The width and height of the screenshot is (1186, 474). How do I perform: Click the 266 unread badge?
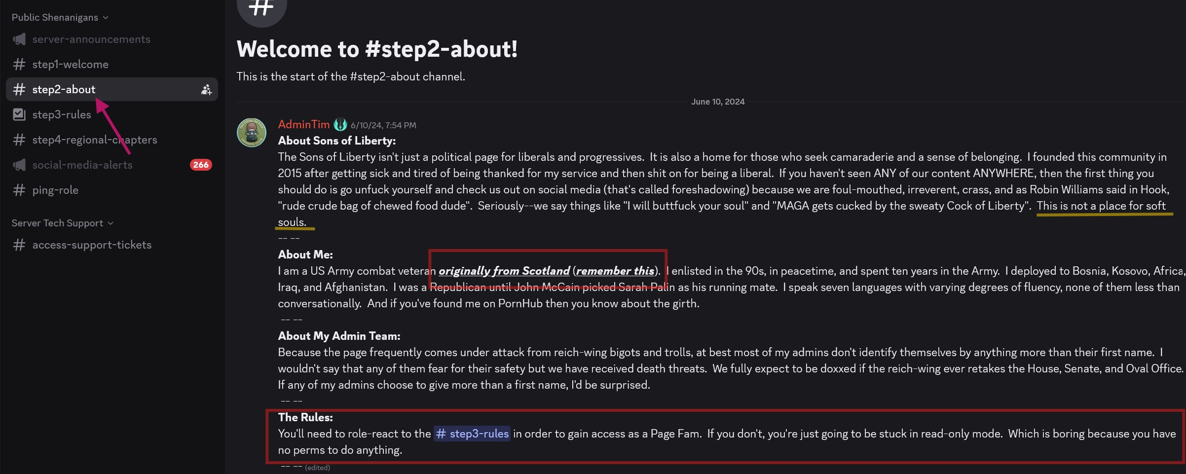(x=201, y=165)
